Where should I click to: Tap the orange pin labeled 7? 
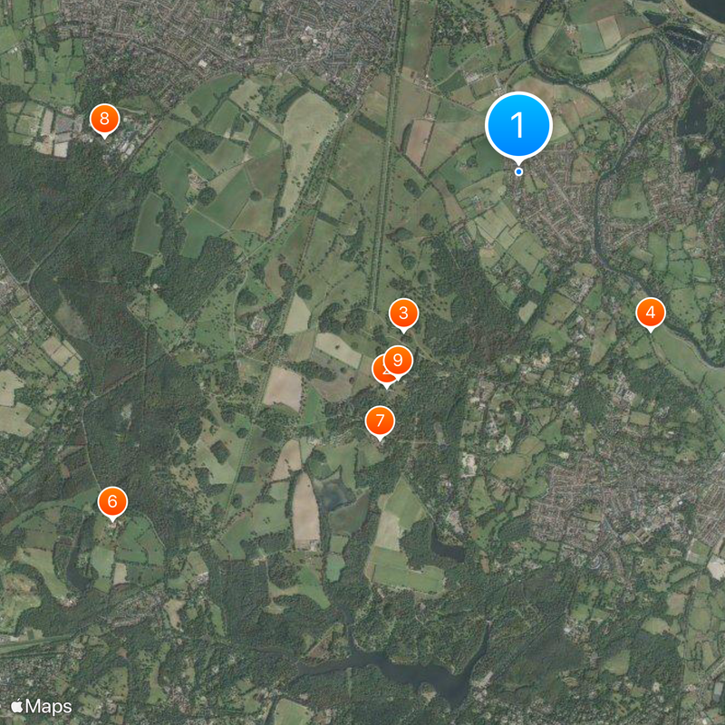[x=380, y=420]
